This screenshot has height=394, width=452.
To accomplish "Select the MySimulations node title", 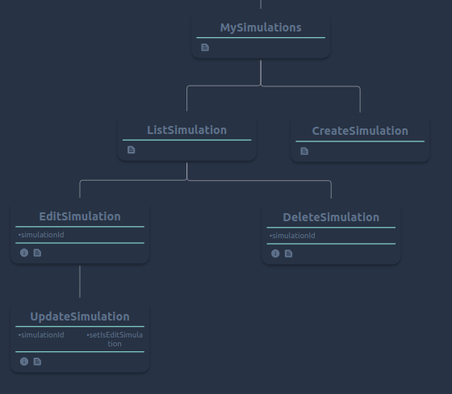I will click(x=261, y=27).
